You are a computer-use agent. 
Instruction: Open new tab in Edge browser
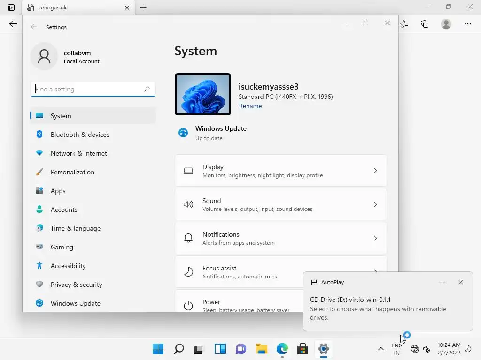143,7
